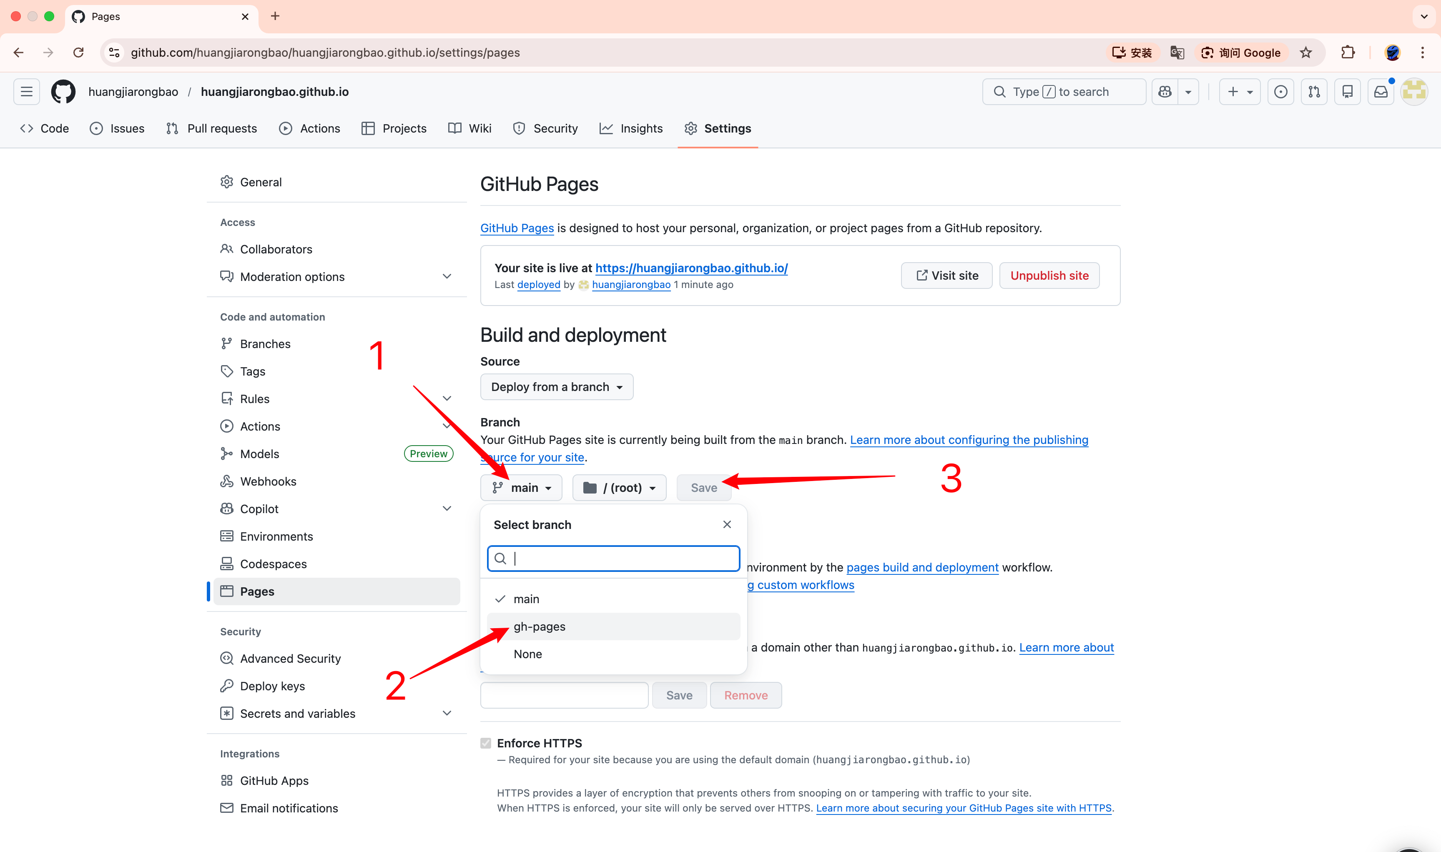Toggle the Enforce HTTPS checkbox

point(486,744)
